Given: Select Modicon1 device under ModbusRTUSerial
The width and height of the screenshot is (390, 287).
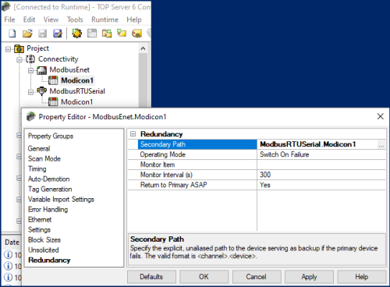Looking at the screenshot, I should coord(76,102).
